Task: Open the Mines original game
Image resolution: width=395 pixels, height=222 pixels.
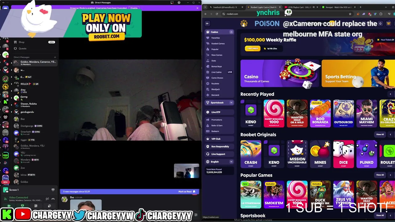Action: pyautogui.click(x=320, y=154)
